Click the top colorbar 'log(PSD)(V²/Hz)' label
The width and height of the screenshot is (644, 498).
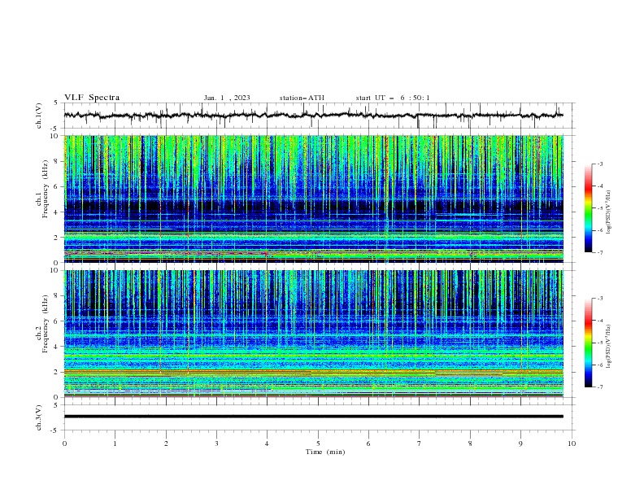608,212
